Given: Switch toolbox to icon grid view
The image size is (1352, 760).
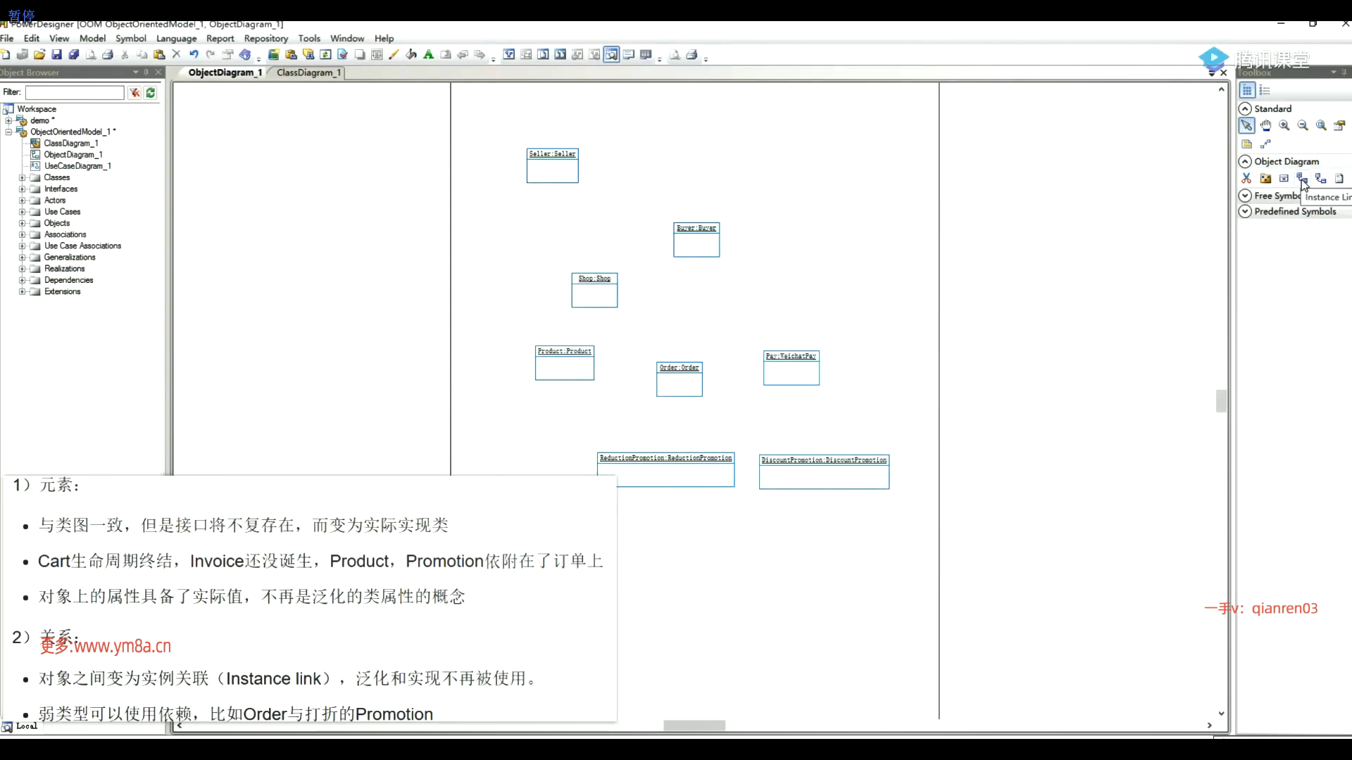Looking at the screenshot, I should [x=1246, y=90].
